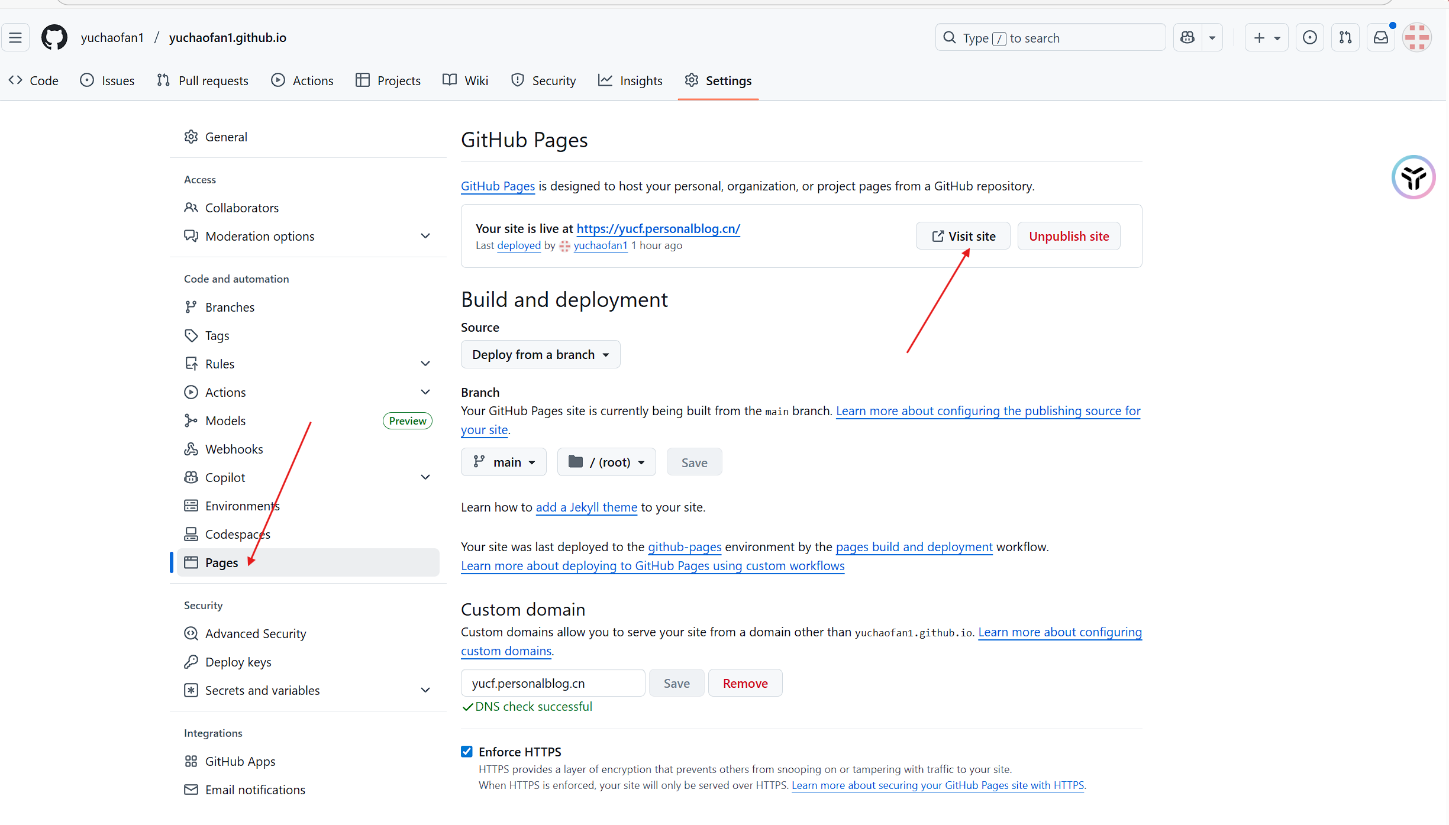The image size is (1449, 825).
Task: Click the Unpublish site button
Action: point(1069,236)
